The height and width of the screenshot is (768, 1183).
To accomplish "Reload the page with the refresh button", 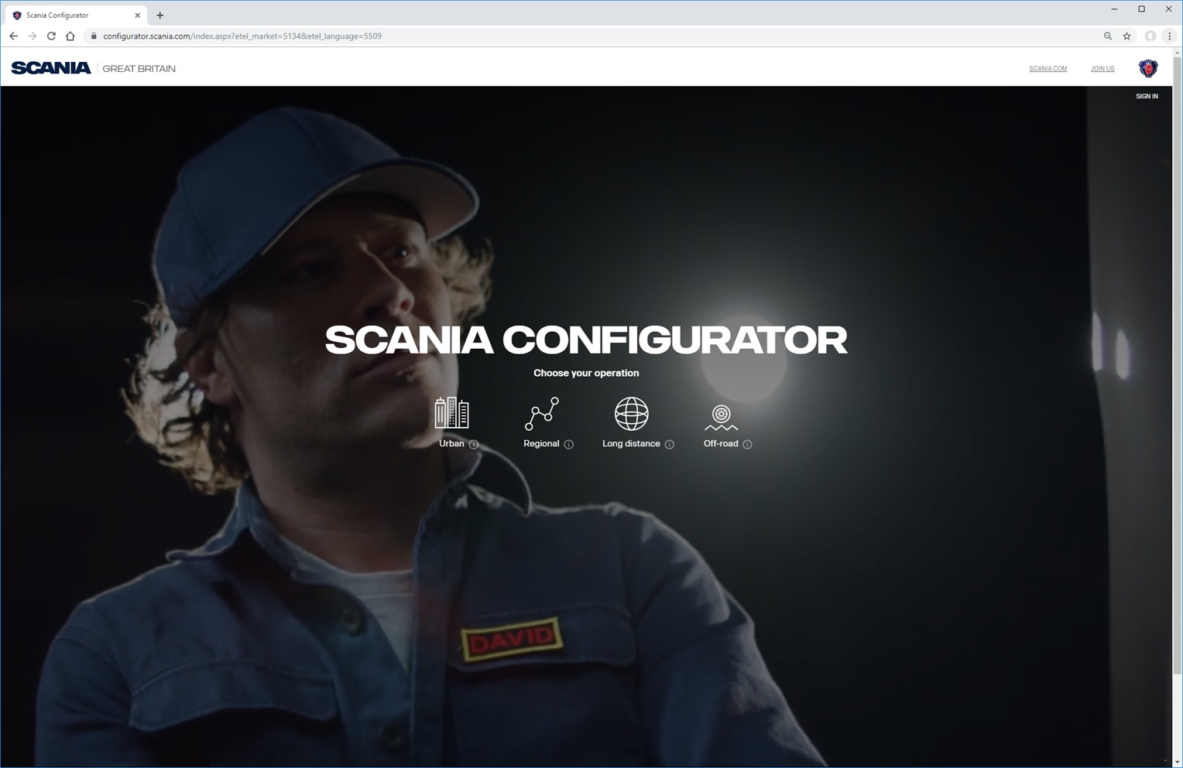I will point(51,36).
